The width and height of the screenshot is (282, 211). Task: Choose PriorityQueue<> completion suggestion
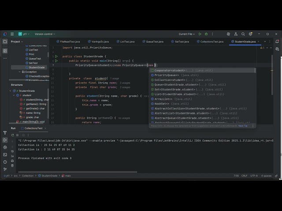pos(202,75)
